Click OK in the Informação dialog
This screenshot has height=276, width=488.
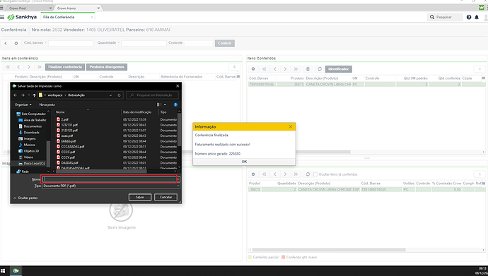click(244, 162)
